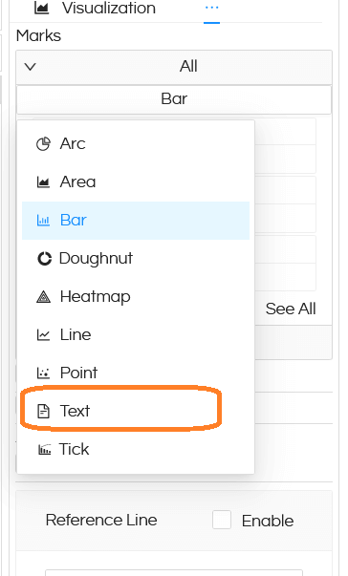Image resolution: width=348 pixels, height=576 pixels.
Task: Click the Visualization chart icon at top
Action: coord(41,8)
